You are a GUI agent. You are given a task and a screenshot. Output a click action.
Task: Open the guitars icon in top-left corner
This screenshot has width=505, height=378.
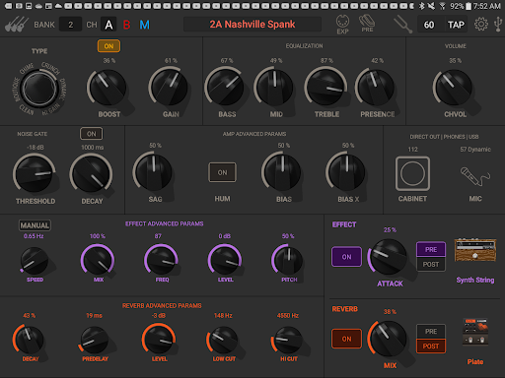17,25
